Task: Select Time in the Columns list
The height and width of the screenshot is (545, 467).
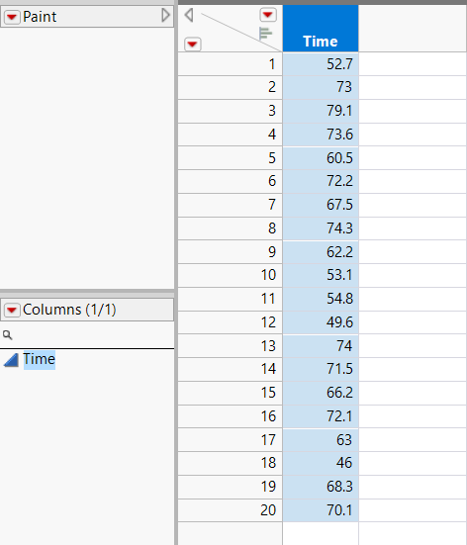Action: pyautogui.click(x=39, y=359)
